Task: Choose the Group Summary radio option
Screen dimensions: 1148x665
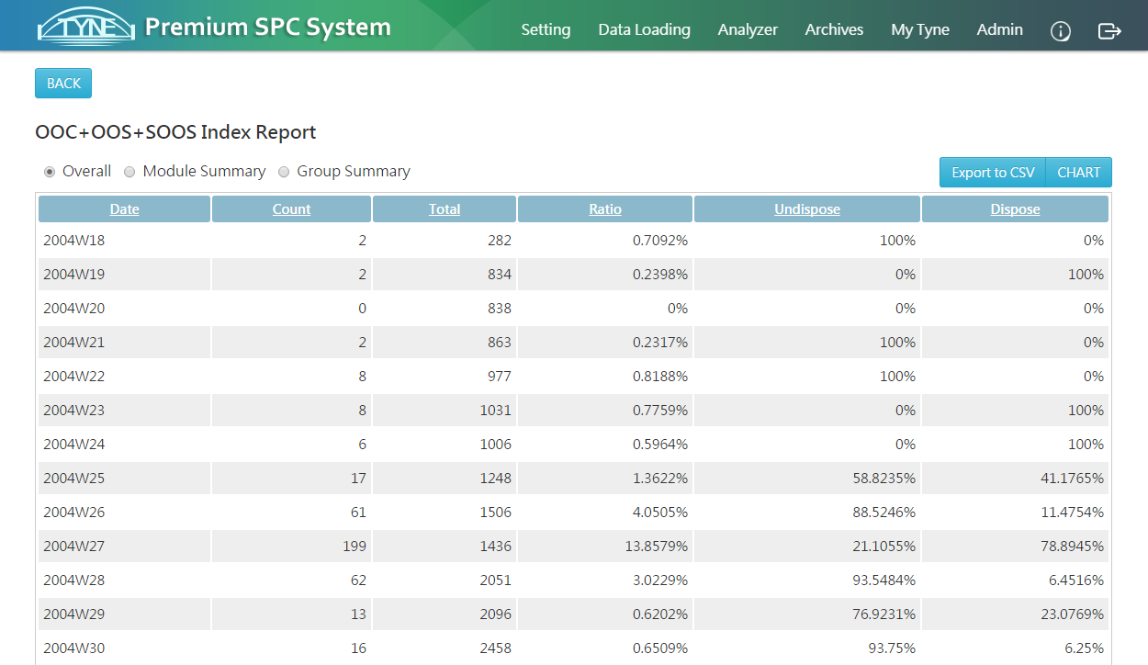Action: [284, 172]
